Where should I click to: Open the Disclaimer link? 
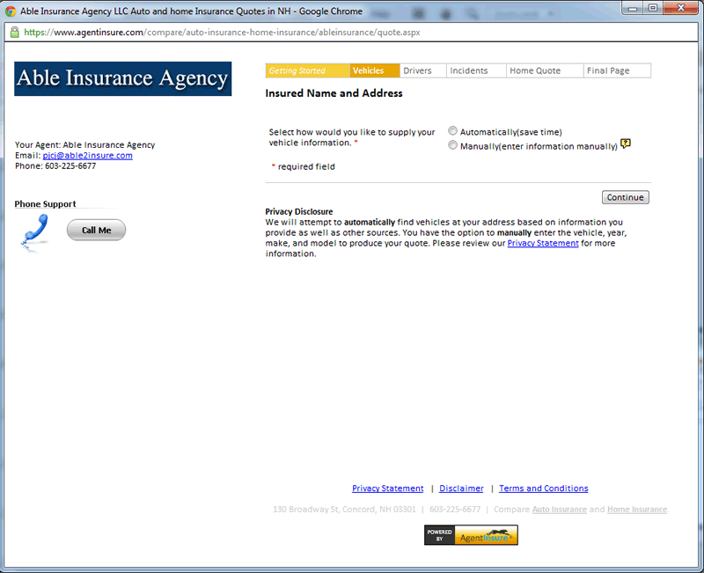[461, 489]
